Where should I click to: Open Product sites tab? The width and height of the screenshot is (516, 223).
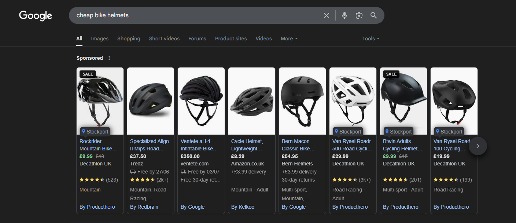point(231,39)
